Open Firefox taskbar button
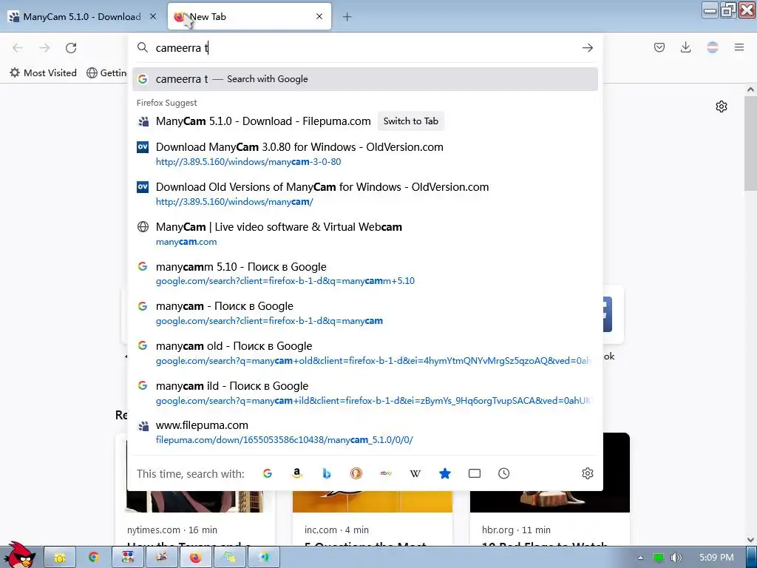 (x=195, y=558)
